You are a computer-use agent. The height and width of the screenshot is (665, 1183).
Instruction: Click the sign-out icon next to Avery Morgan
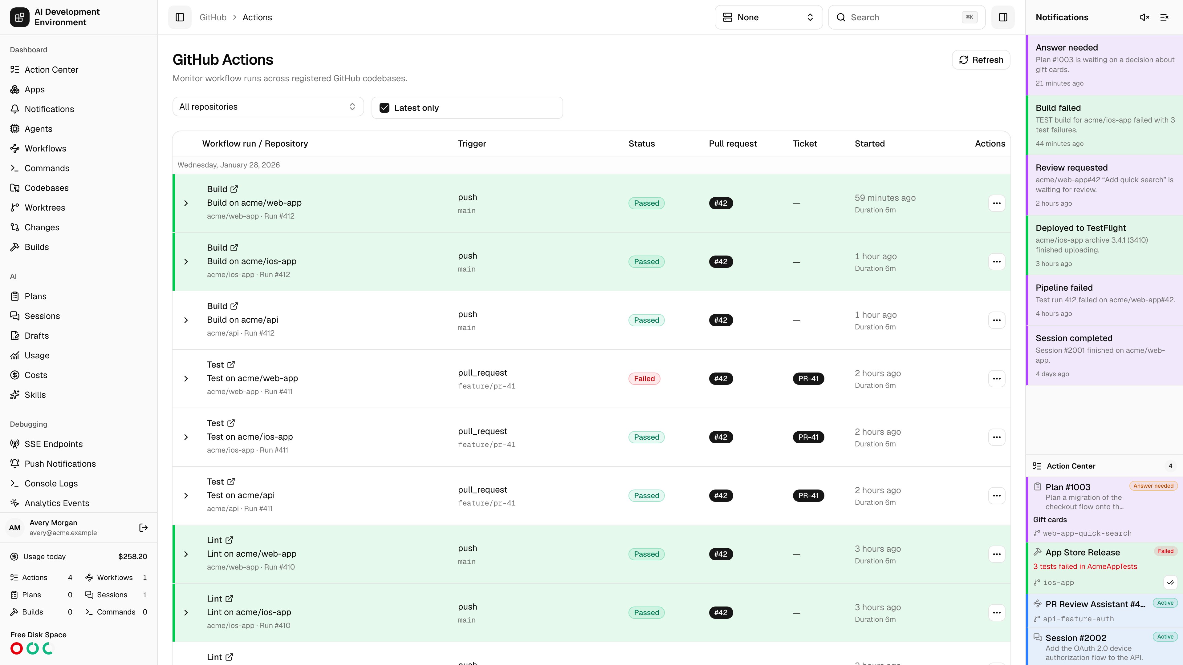[x=143, y=528]
